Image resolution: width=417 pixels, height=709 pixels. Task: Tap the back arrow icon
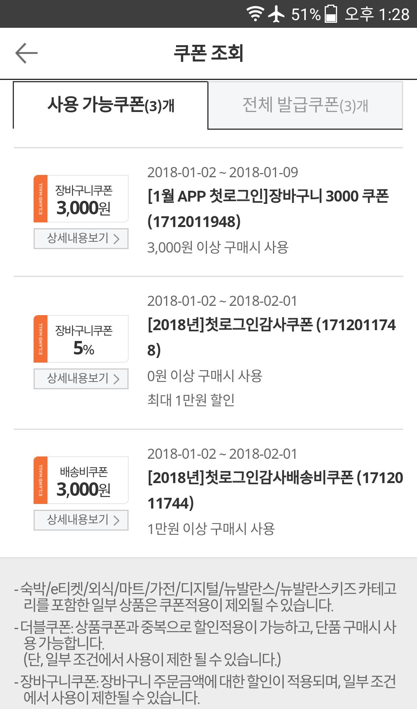point(26,53)
